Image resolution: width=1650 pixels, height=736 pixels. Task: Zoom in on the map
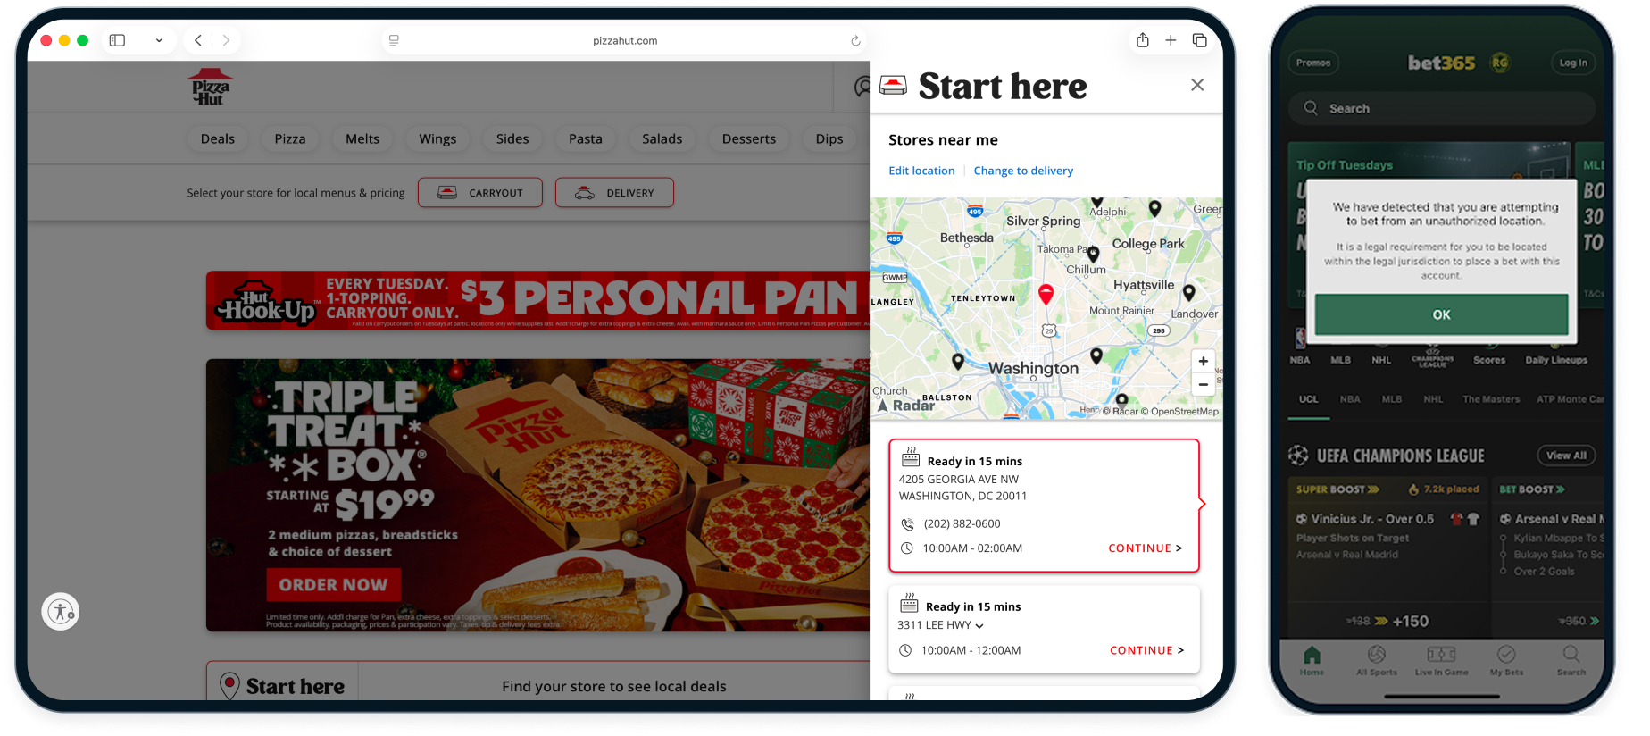pos(1204,362)
